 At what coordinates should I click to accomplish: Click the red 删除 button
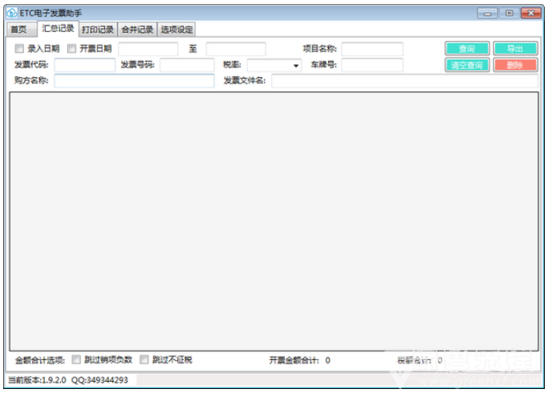click(x=515, y=65)
